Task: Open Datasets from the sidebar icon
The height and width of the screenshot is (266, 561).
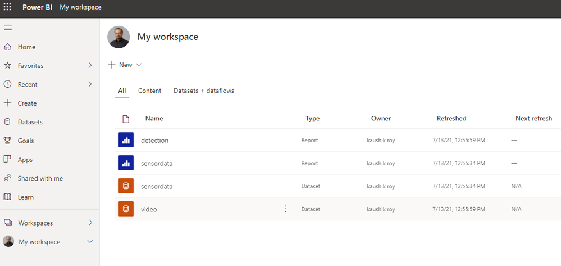Action: pyautogui.click(x=8, y=122)
